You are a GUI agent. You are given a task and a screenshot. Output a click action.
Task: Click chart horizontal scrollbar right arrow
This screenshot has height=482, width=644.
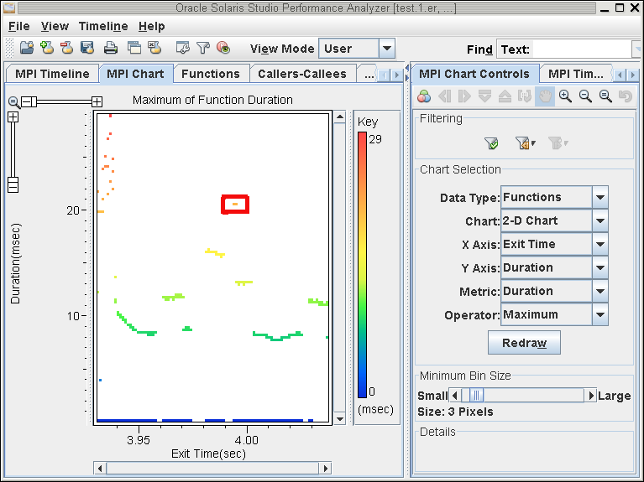tap(325, 468)
